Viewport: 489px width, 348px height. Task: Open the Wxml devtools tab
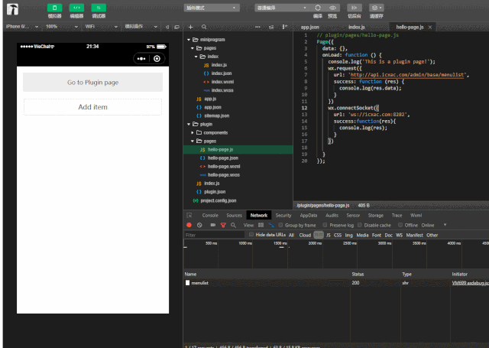click(x=416, y=216)
